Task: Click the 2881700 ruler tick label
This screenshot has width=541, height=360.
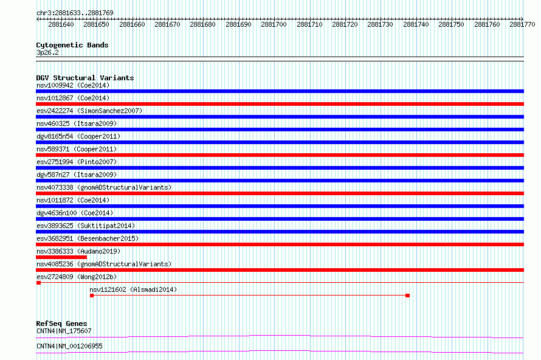Action: 274,24
